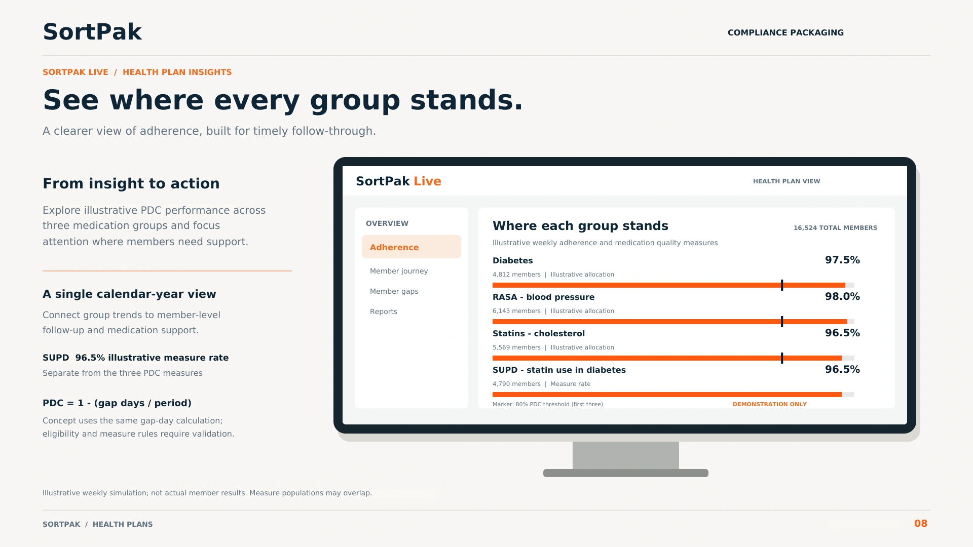Click the 'RASA - blood pressure' row title

[x=543, y=297]
